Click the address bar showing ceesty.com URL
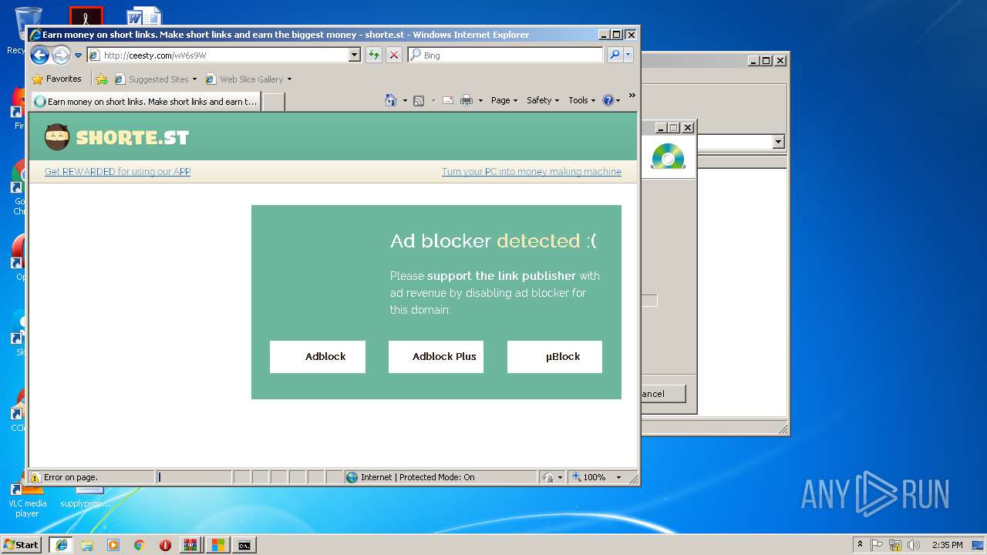The width and height of the screenshot is (987, 555). click(217, 55)
